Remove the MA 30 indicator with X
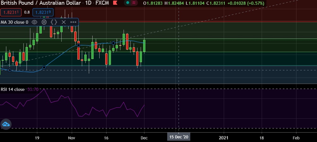The image size is (317, 142). [64, 22]
